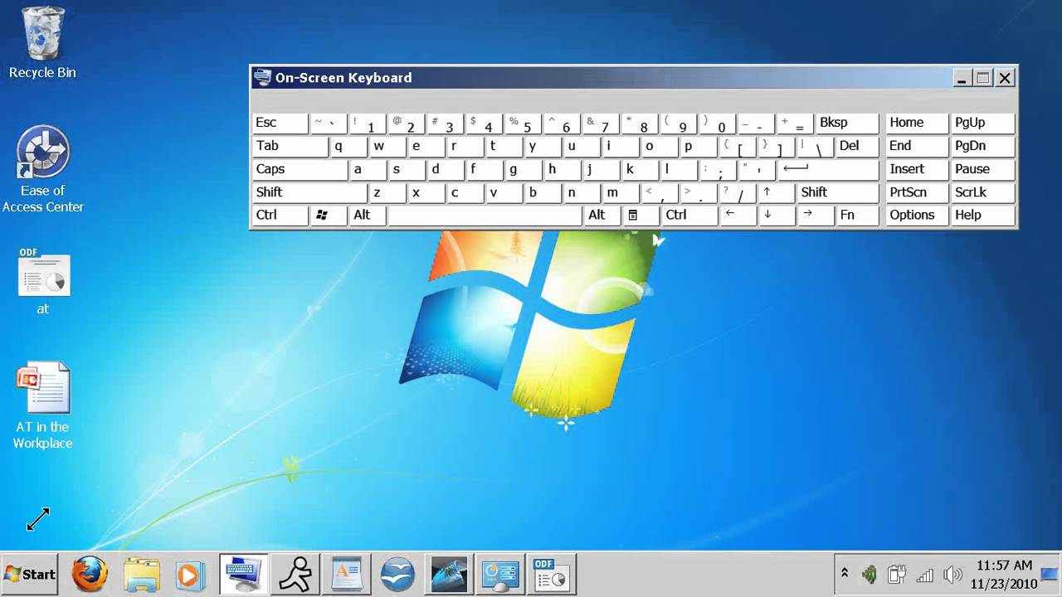Click the Pause key
Screen dimensions: 1062x597
tap(983, 169)
